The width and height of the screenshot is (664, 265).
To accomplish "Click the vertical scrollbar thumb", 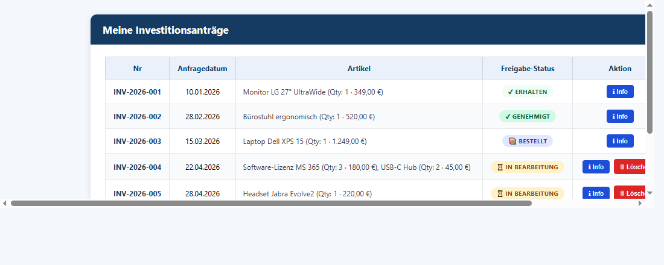I will pyautogui.click(x=650, y=72).
